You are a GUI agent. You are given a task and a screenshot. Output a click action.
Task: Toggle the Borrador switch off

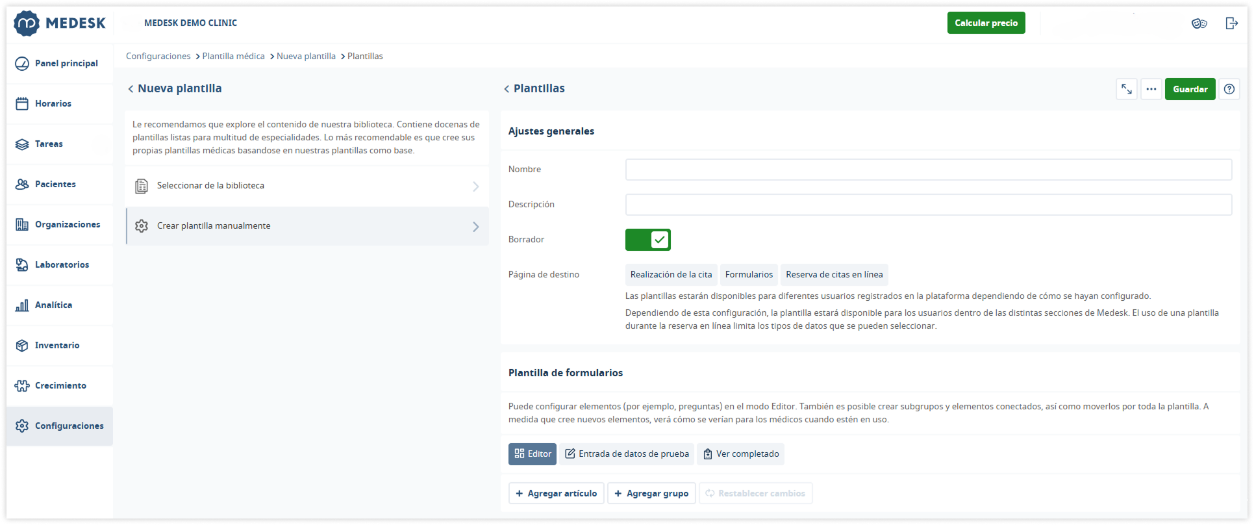(x=648, y=240)
